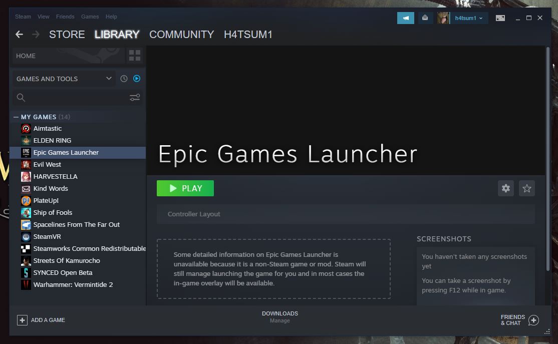Select HARVESTELLA in the library
558x344 pixels.
click(78, 176)
